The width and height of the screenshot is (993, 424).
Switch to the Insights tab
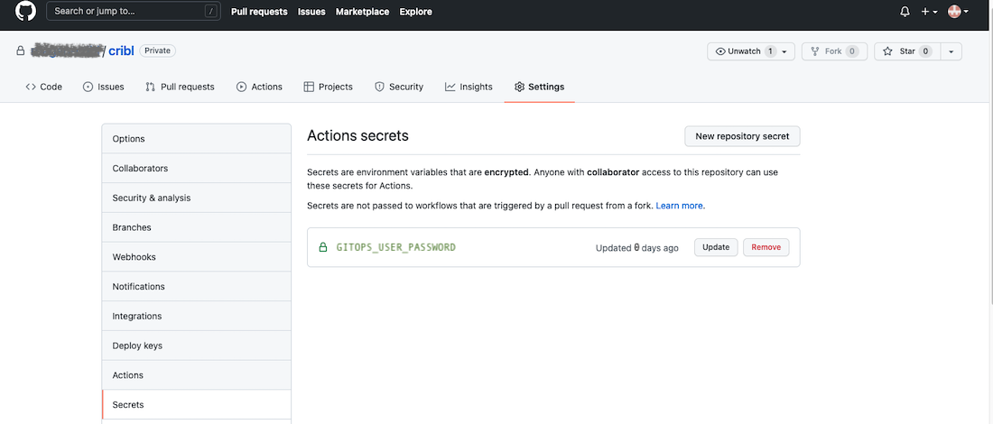point(469,87)
